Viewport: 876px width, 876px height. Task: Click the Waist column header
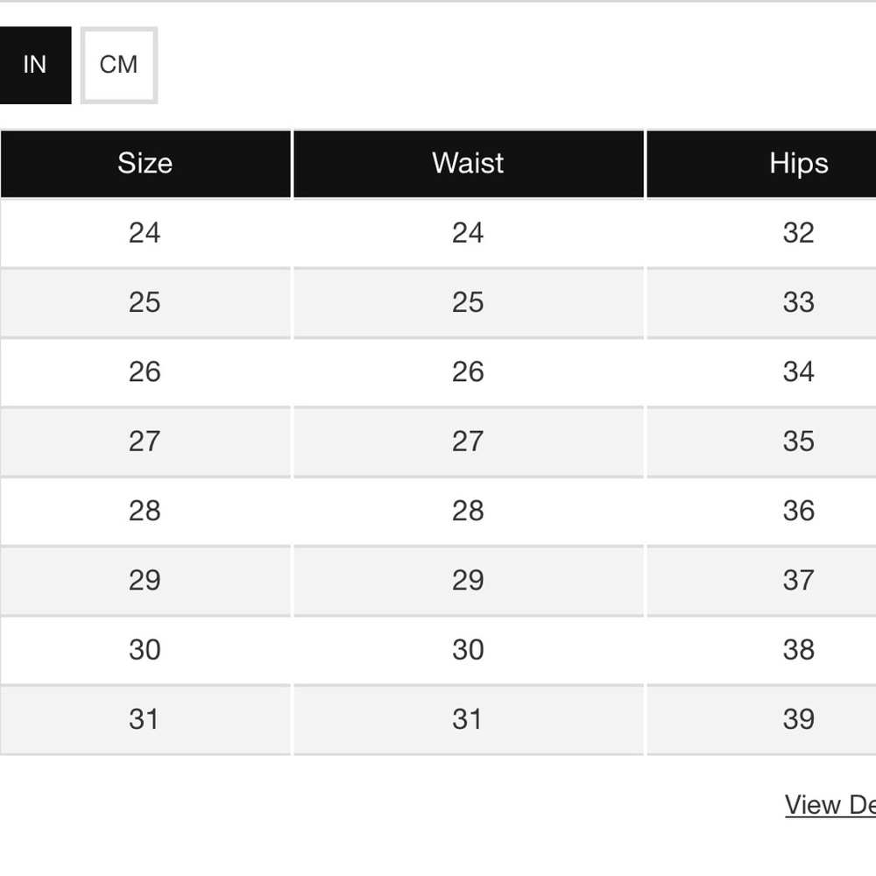coord(468,164)
